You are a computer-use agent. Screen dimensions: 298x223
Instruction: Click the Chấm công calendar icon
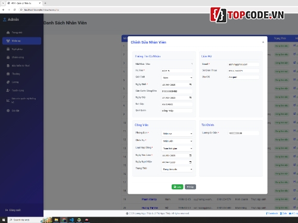(8, 57)
